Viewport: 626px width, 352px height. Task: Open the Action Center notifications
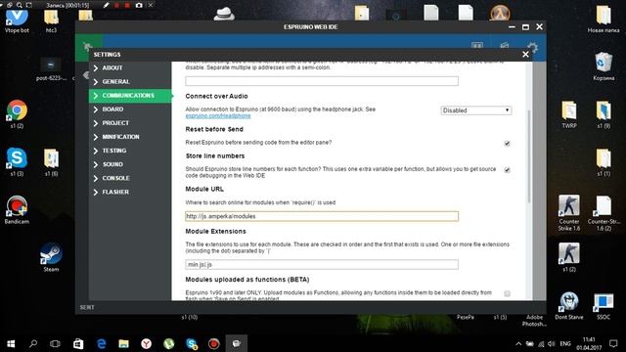point(613,343)
